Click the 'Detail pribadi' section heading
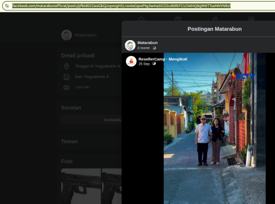 [78, 55]
